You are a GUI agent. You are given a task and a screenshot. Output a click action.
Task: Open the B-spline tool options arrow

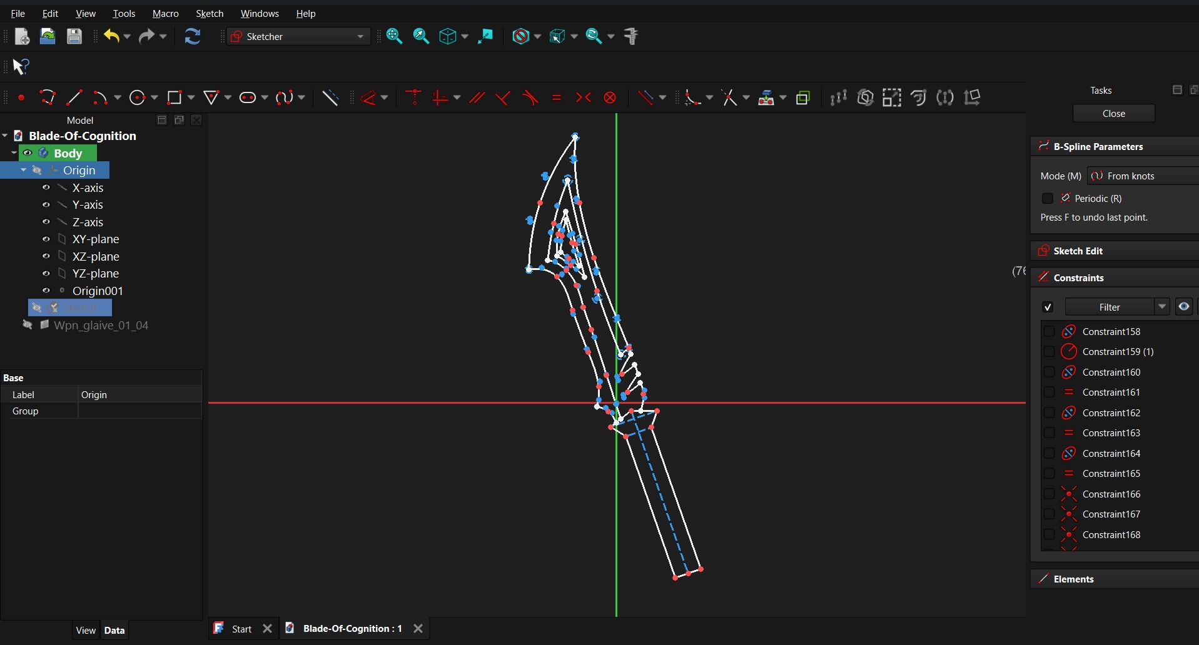click(301, 97)
